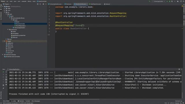Collapse the src folder
185x104 pixels.
pyautogui.click(x=5, y=12)
